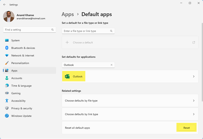
Task: Expand the Outlook defaults entry chevron
Action: click(193, 76)
